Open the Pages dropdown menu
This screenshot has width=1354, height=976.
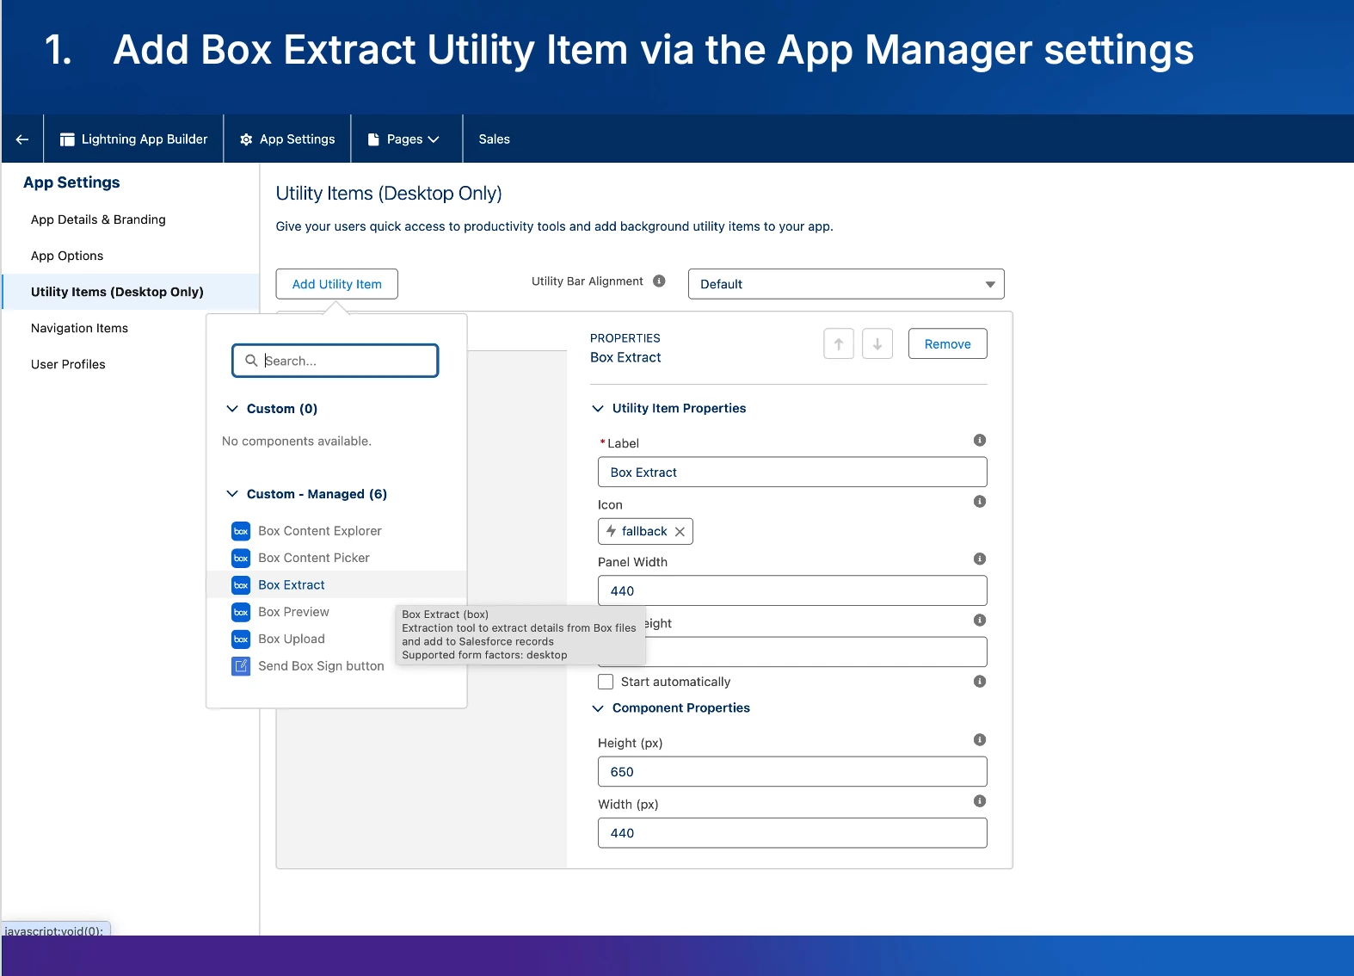[x=404, y=139]
